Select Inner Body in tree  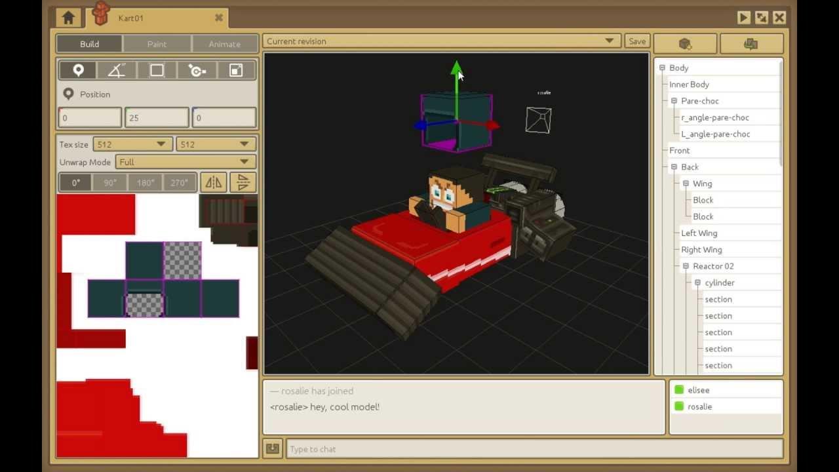(689, 85)
